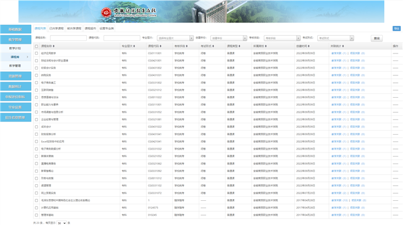403x225 pixels.
Task: Click the 查询 search button
Action: click(377, 39)
